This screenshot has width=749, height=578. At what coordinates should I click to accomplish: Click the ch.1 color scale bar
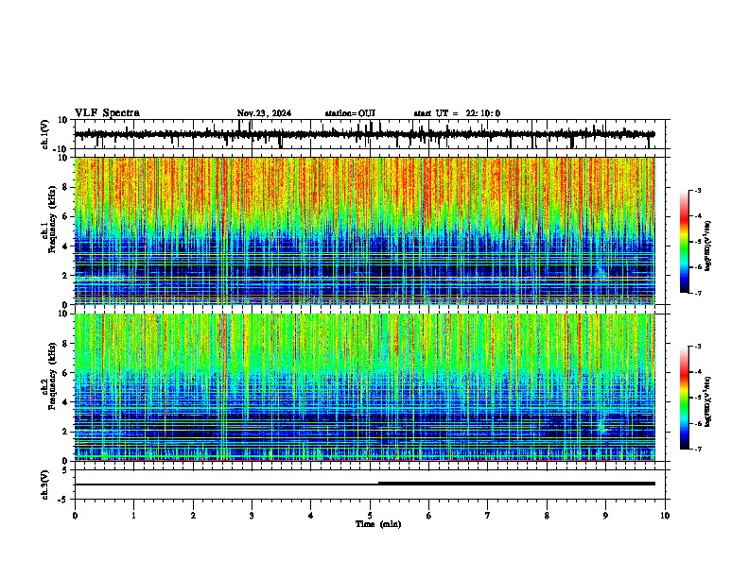tap(685, 242)
